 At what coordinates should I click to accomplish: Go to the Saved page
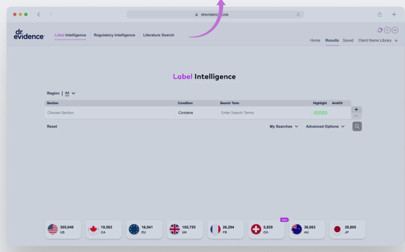(x=348, y=40)
